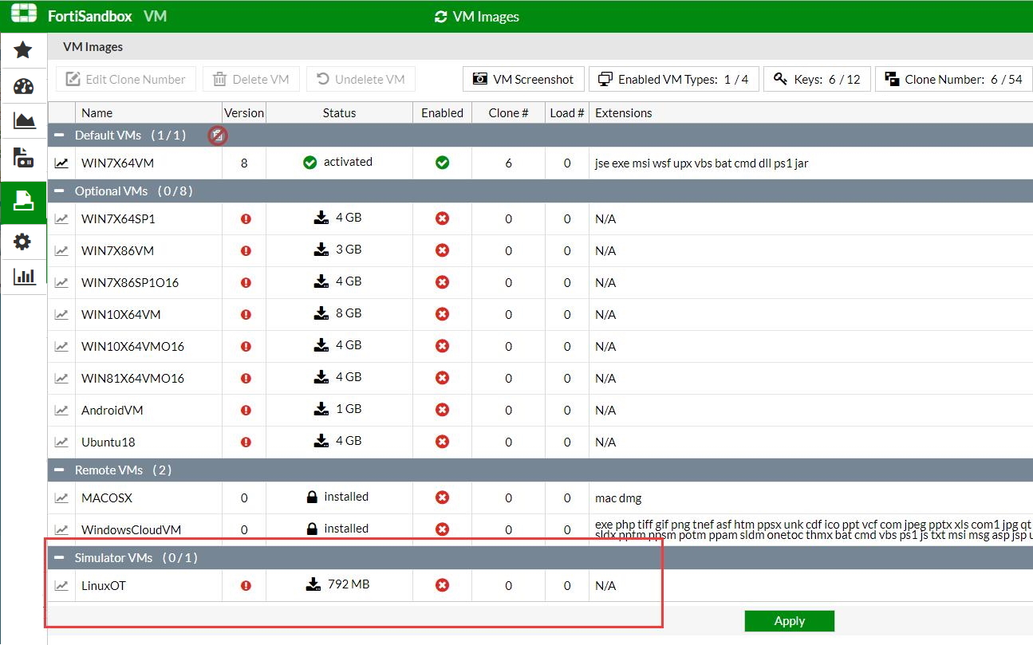Click the download icon for LinuxOT
1033x645 pixels.
[x=313, y=584]
